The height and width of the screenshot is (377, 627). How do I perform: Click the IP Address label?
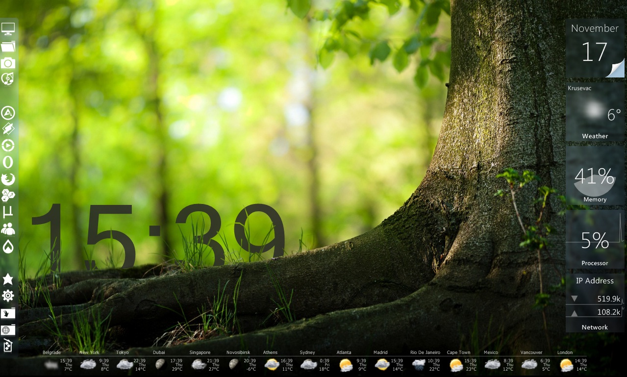click(x=595, y=281)
